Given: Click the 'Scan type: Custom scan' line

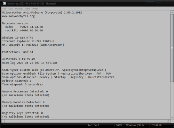Looking at the screenshot, I should (54, 70).
